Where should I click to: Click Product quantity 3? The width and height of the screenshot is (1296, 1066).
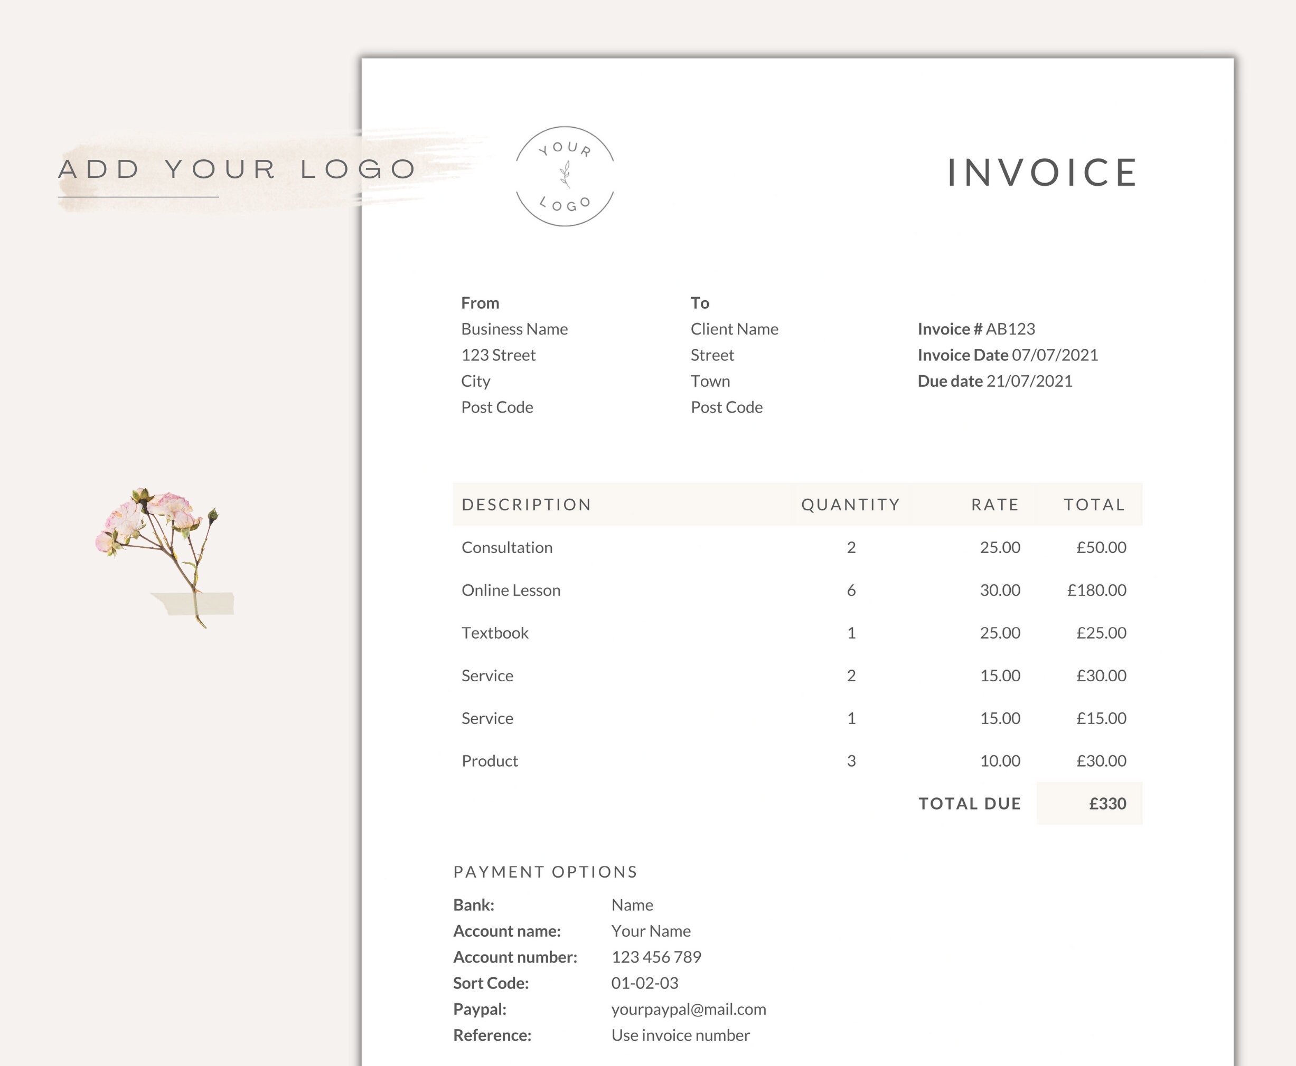click(851, 761)
